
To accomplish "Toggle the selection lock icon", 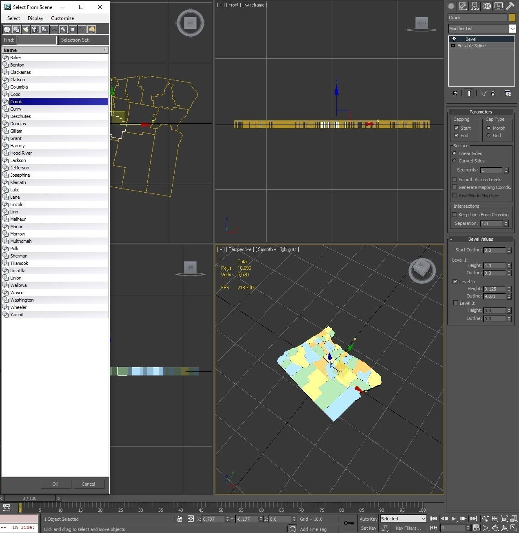I will click(180, 519).
